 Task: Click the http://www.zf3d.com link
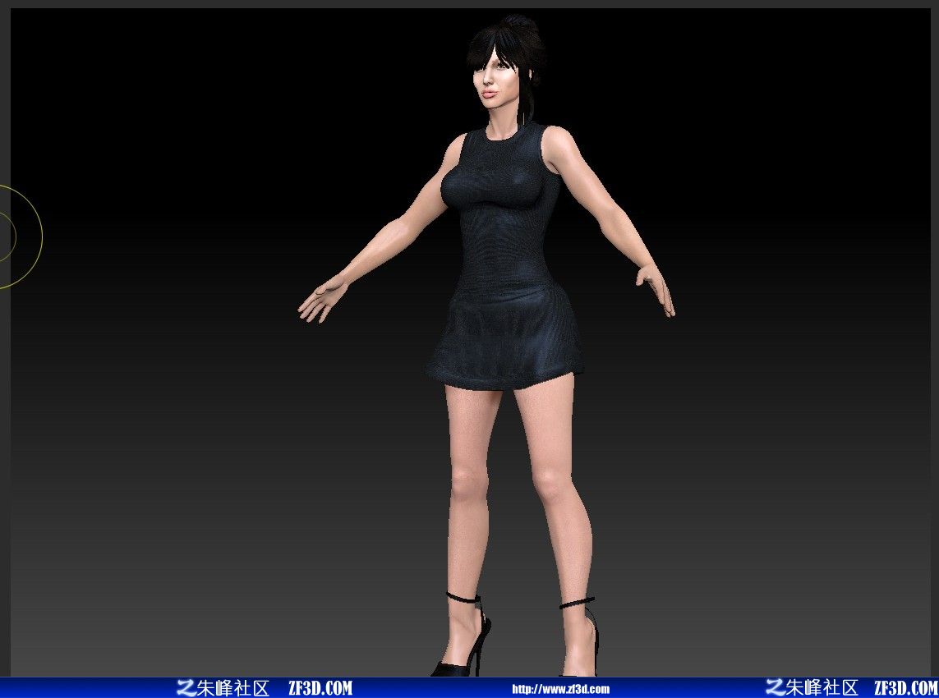(x=560, y=689)
